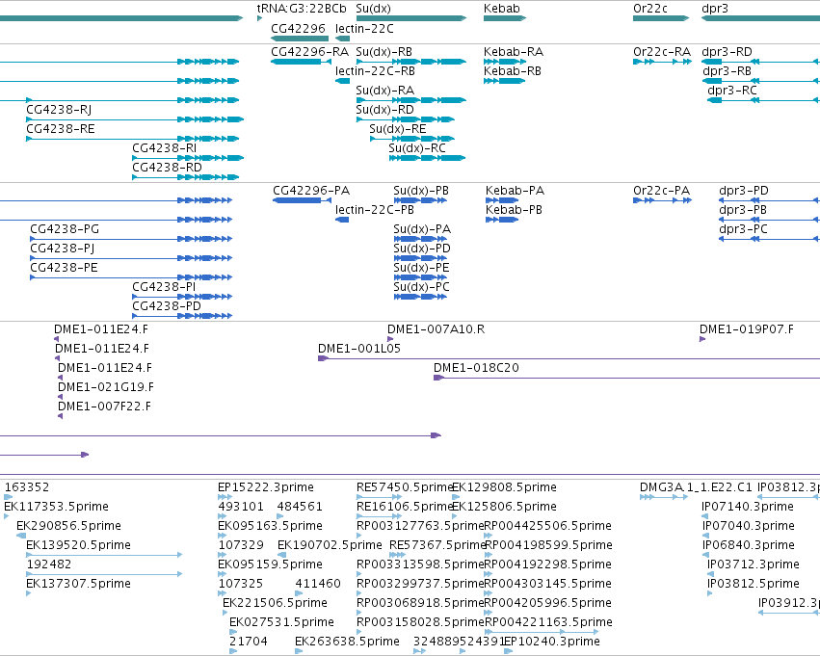Click clone DME1-007F22.F label
Image resolution: width=820 pixels, height=656 pixels.
coord(104,407)
